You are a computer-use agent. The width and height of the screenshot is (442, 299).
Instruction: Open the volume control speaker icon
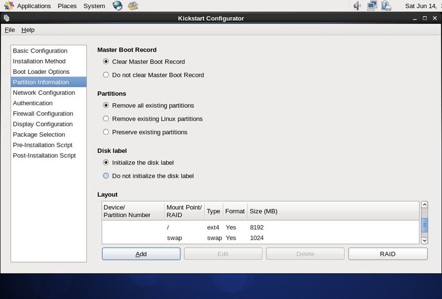tap(357, 5)
